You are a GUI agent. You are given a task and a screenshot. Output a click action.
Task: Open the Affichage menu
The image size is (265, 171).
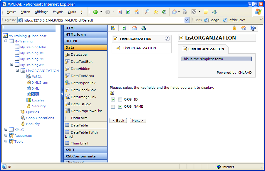point(41,12)
